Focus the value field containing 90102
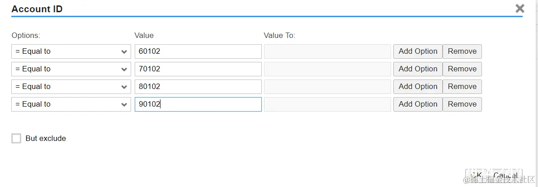The image size is (538, 187). (198, 104)
